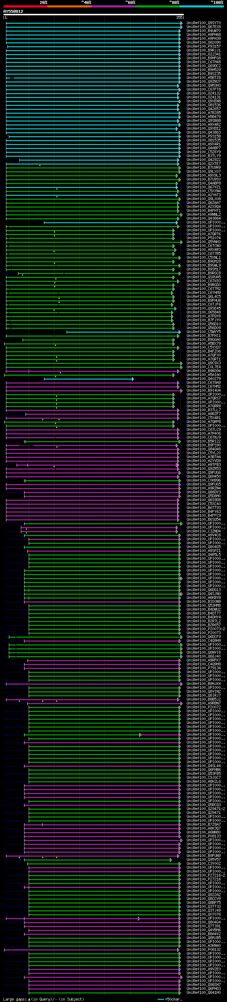Click the UniRef100_Q53HM8 entry

pos(203,606)
